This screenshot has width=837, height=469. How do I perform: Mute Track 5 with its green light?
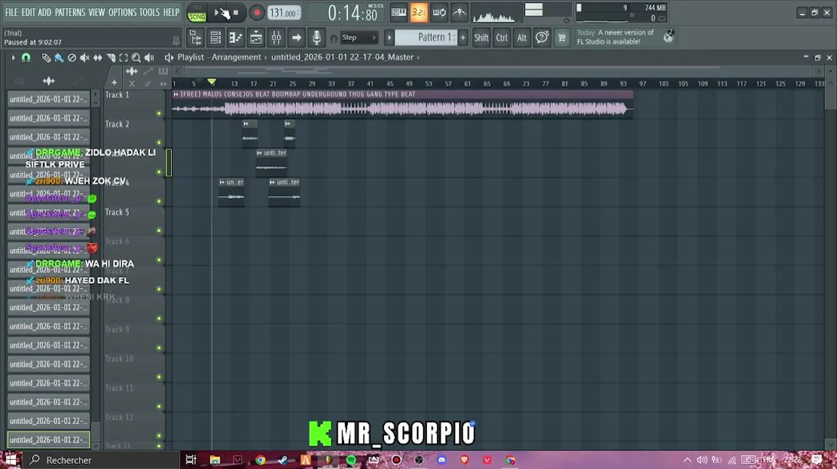click(159, 231)
